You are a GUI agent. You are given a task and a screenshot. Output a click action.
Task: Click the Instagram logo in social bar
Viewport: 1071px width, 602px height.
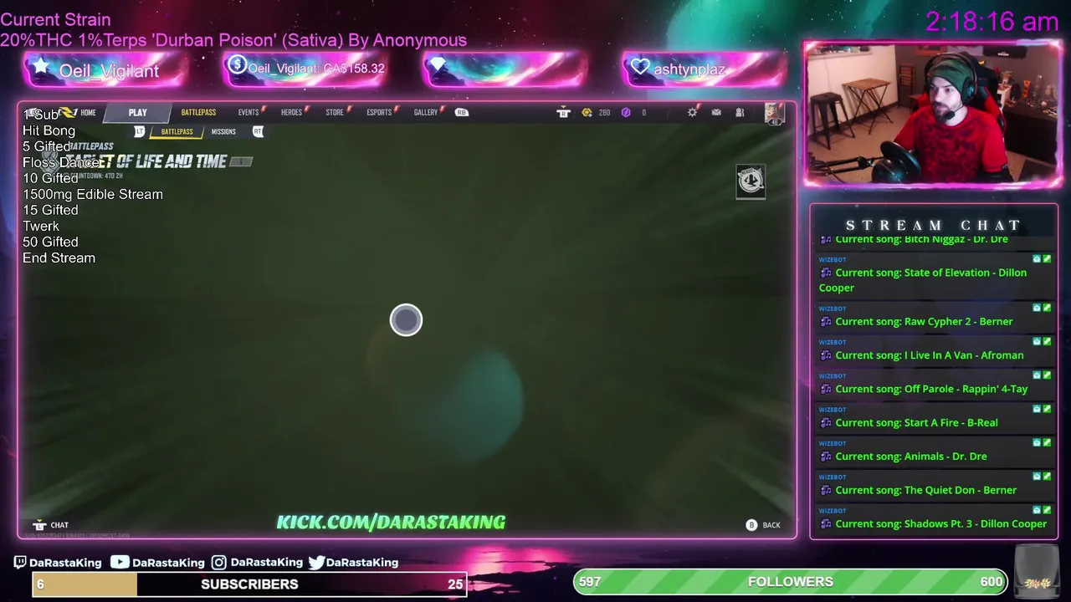tap(218, 563)
